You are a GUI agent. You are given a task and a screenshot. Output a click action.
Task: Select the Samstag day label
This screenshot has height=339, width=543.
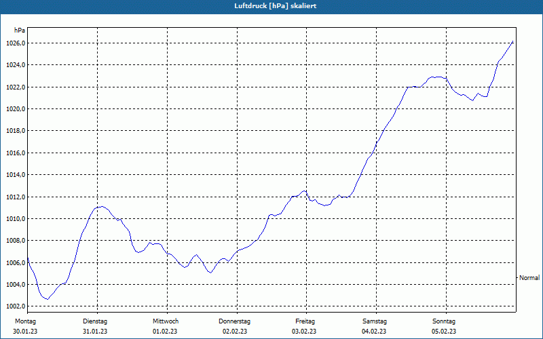pyautogui.click(x=375, y=321)
